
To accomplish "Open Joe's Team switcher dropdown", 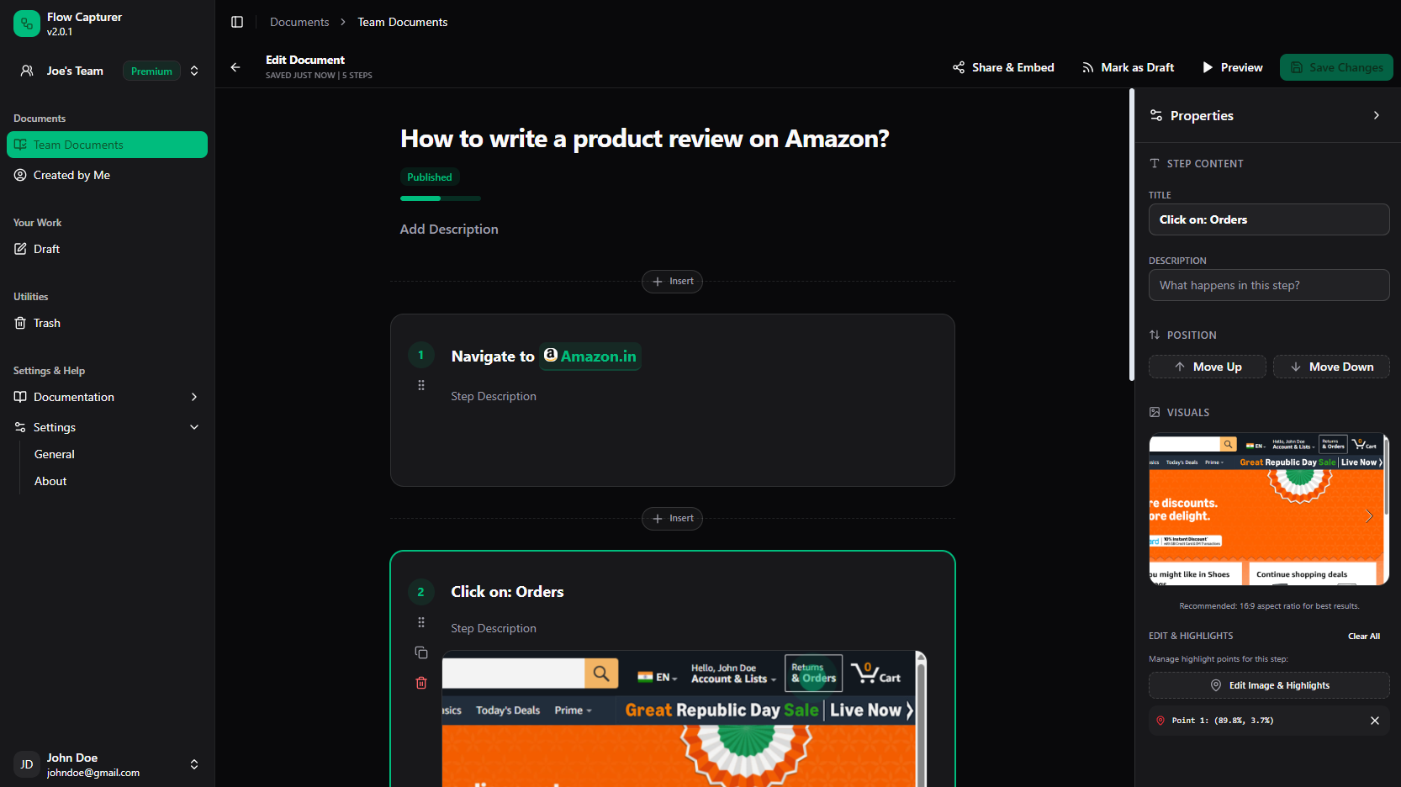I will 194,71.
